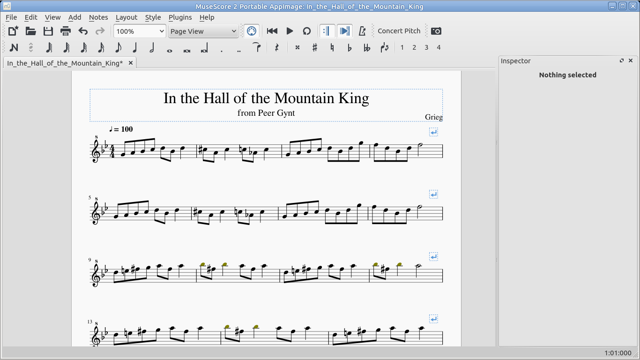640x360 pixels.
Task: Create a new score with the toolbar icon
Action: pyautogui.click(x=13, y=31)
